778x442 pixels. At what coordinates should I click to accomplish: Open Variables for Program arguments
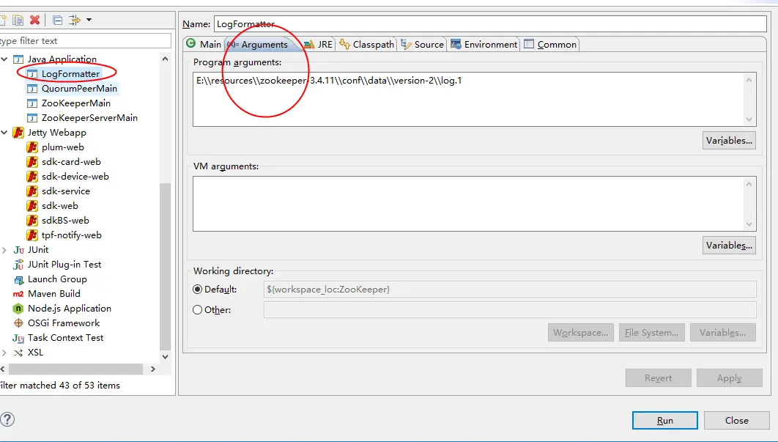[x=729, y=141]
